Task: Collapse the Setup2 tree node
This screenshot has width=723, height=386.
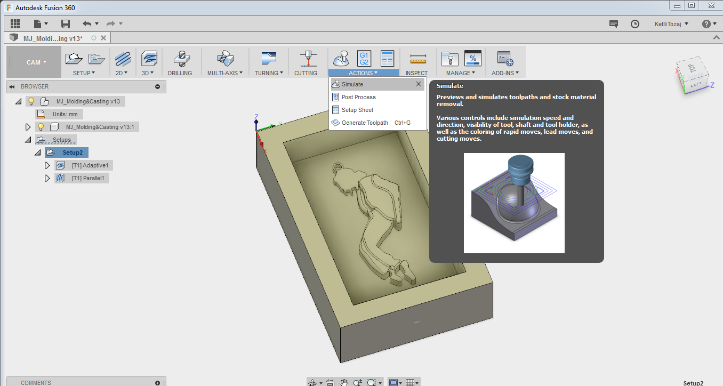Action: coord(38,152)
